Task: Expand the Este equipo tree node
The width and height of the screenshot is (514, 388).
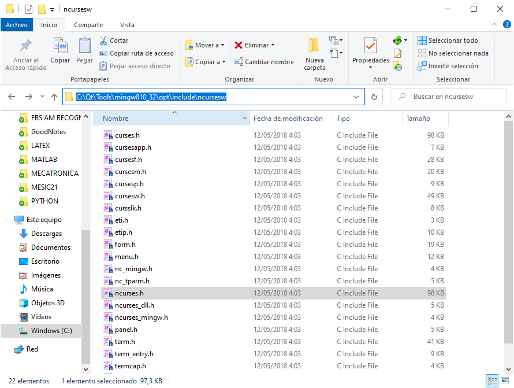Action: (x=6, y=220)
